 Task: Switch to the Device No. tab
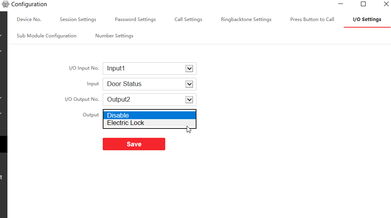tap(29, 19)
